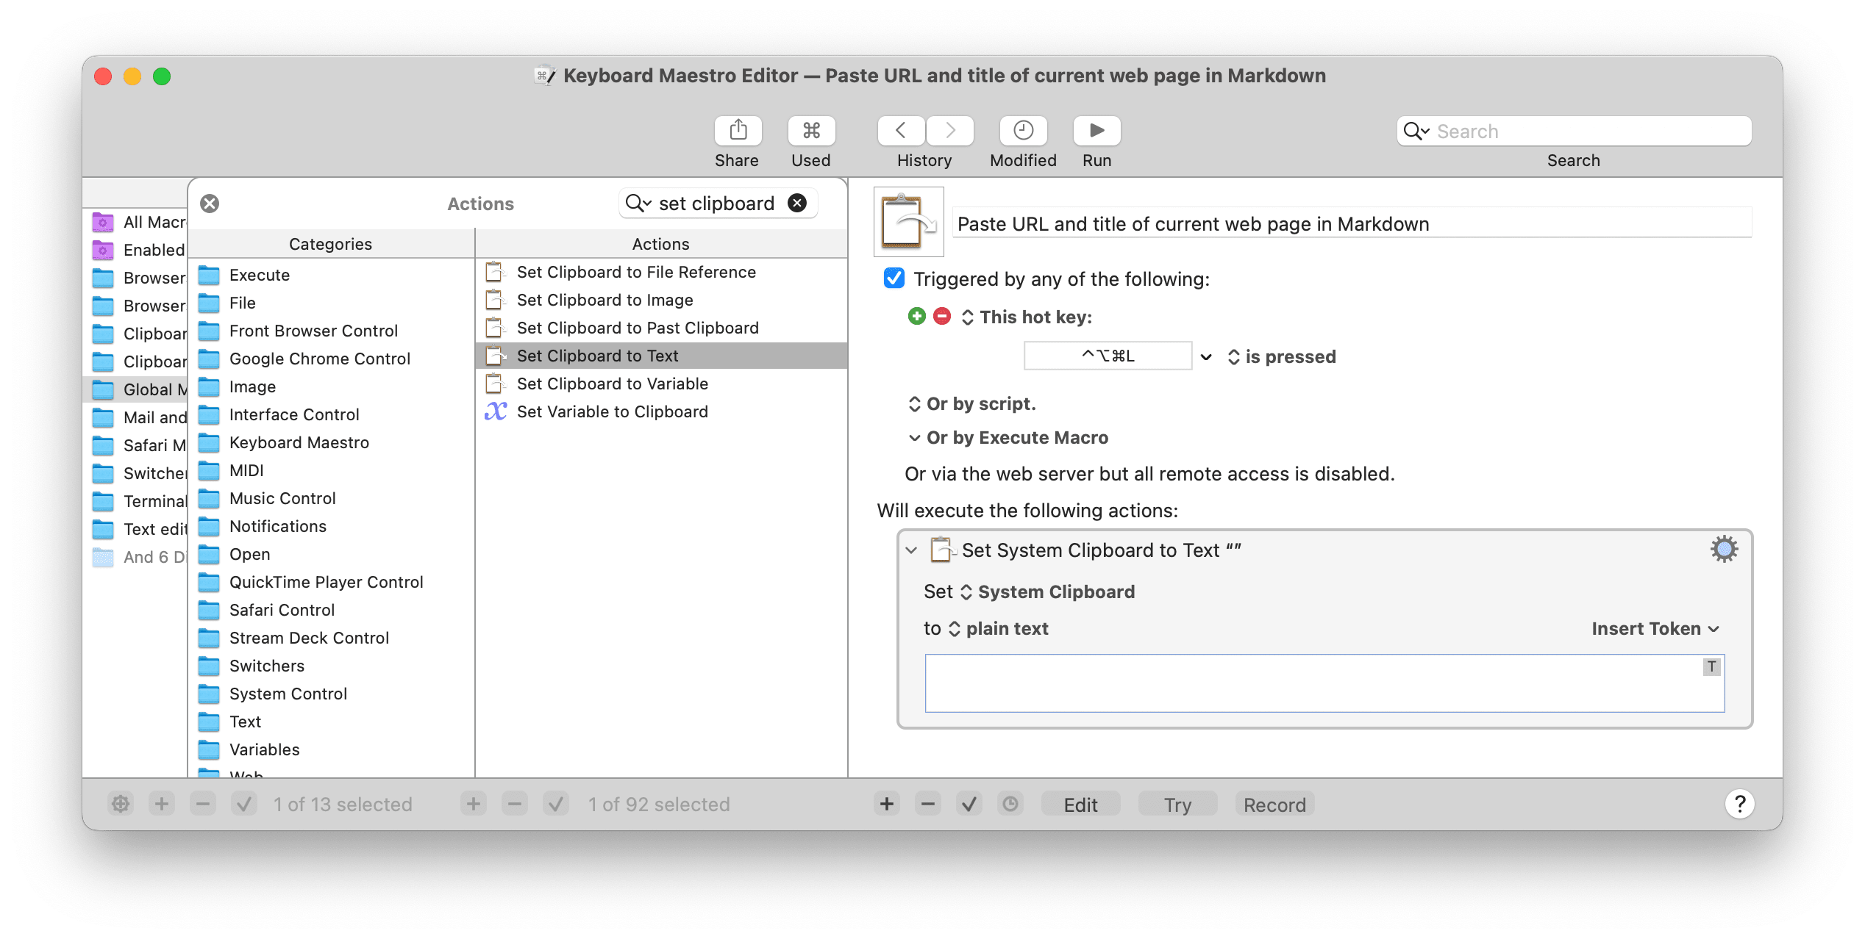This screenshot has height=939, width=1865.
Task: Click the action timeout clock icon
Action: click(x=1010, y=804)
